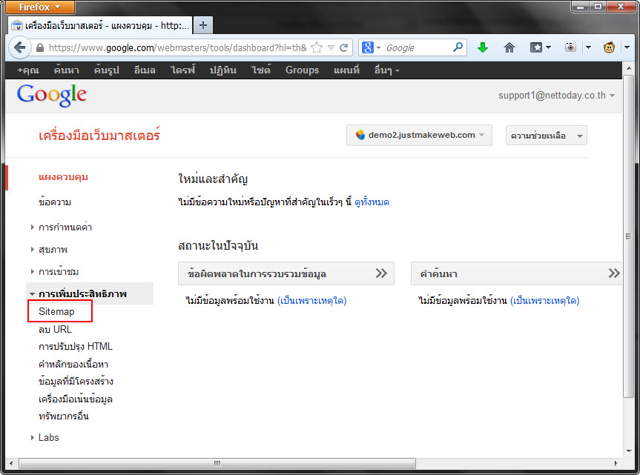Go to the home page icon

[x=509, y=47]
